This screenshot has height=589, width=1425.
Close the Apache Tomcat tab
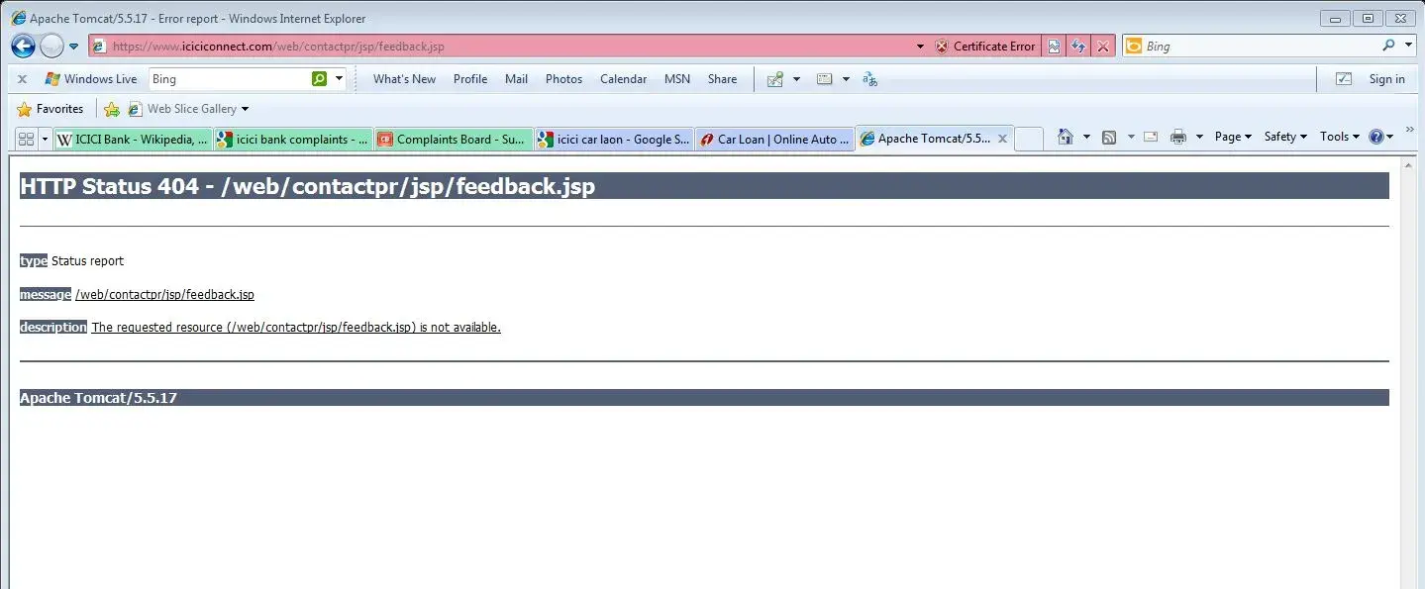pyautogui.click(x=1002, y=139)
